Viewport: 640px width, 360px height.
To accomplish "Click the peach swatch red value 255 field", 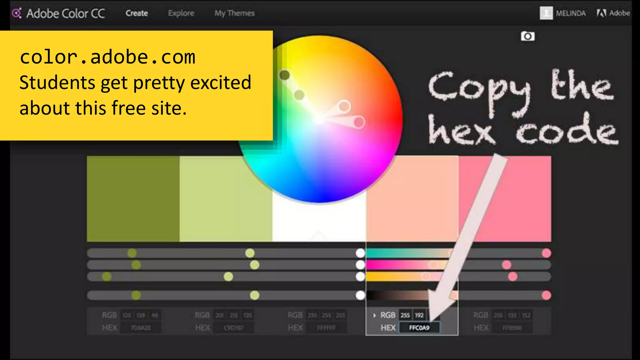I will pyautogui.click(x=405, y=315).
